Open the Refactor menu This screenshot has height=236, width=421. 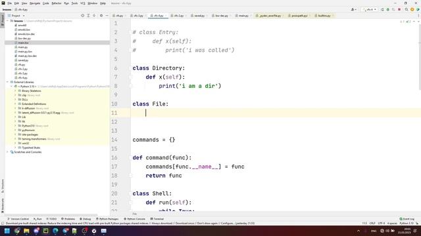tap(57, 3)
